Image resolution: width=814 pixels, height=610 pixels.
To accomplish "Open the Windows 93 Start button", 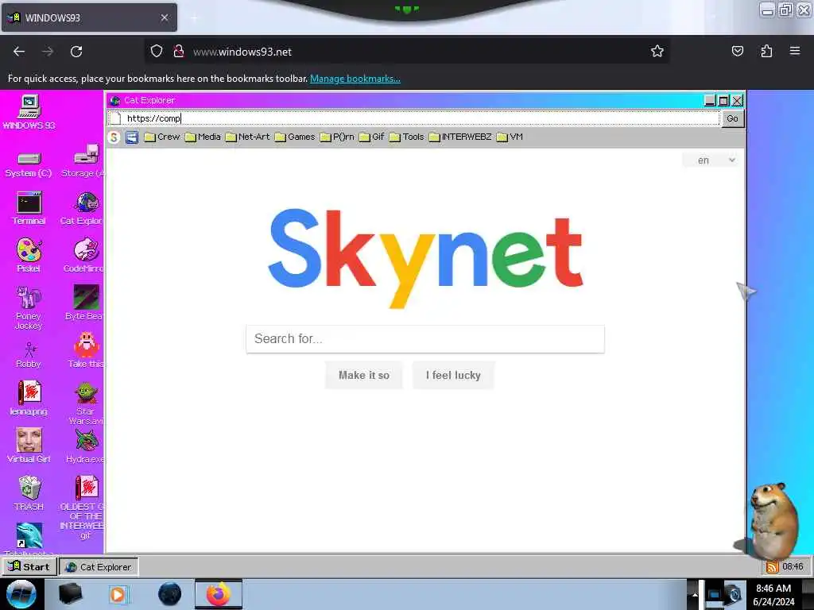I will 29,566.
